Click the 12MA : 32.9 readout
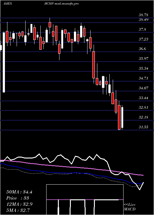Screen dimensions: 154x215 (19, 204)
